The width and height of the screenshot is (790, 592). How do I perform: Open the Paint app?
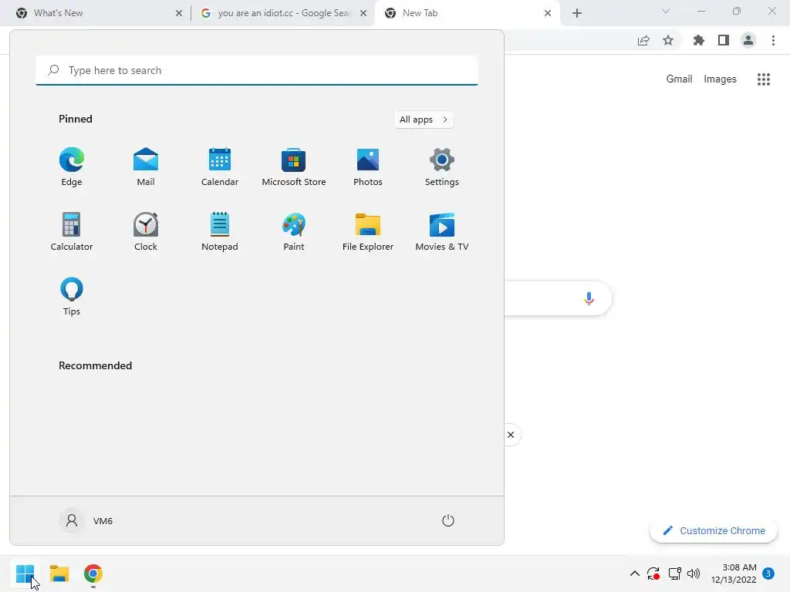[294, 231]
